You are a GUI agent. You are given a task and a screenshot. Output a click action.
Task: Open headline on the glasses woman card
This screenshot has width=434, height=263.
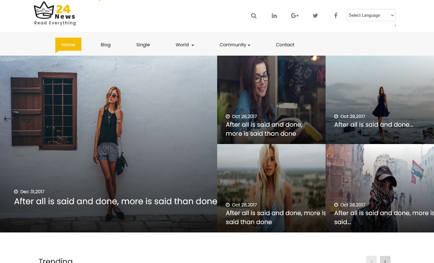(x=264, y=129)
